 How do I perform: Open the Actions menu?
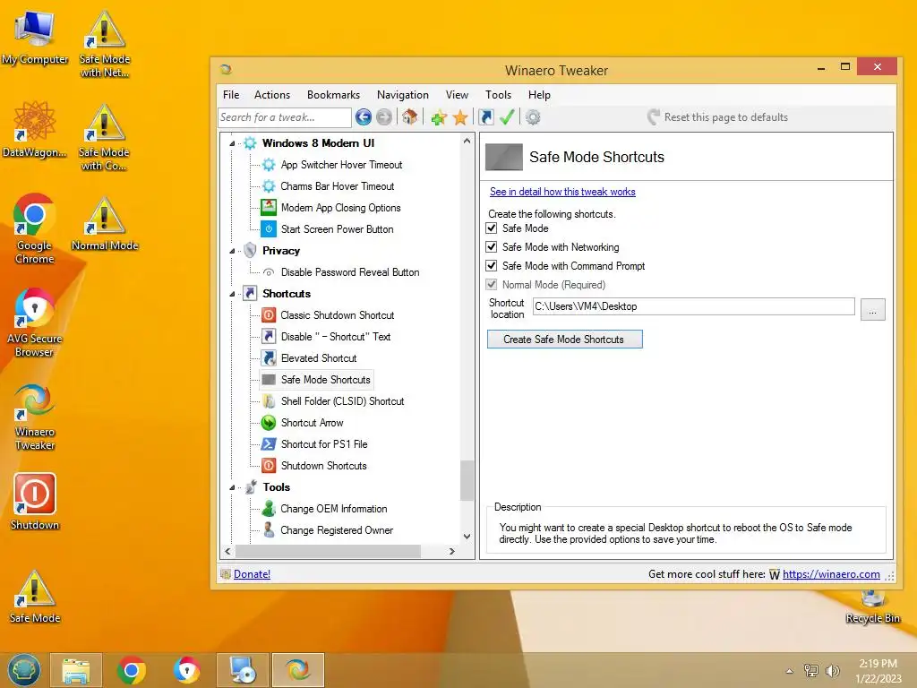coord(272,95)
